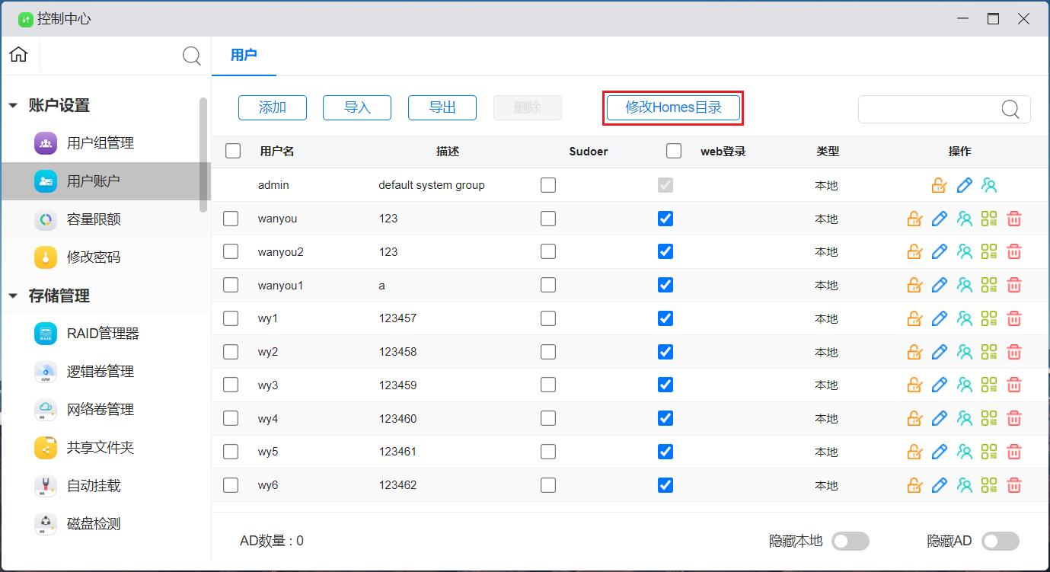Click the user search input field
The height and width of the screenshot is (572, 1050).
929,109
